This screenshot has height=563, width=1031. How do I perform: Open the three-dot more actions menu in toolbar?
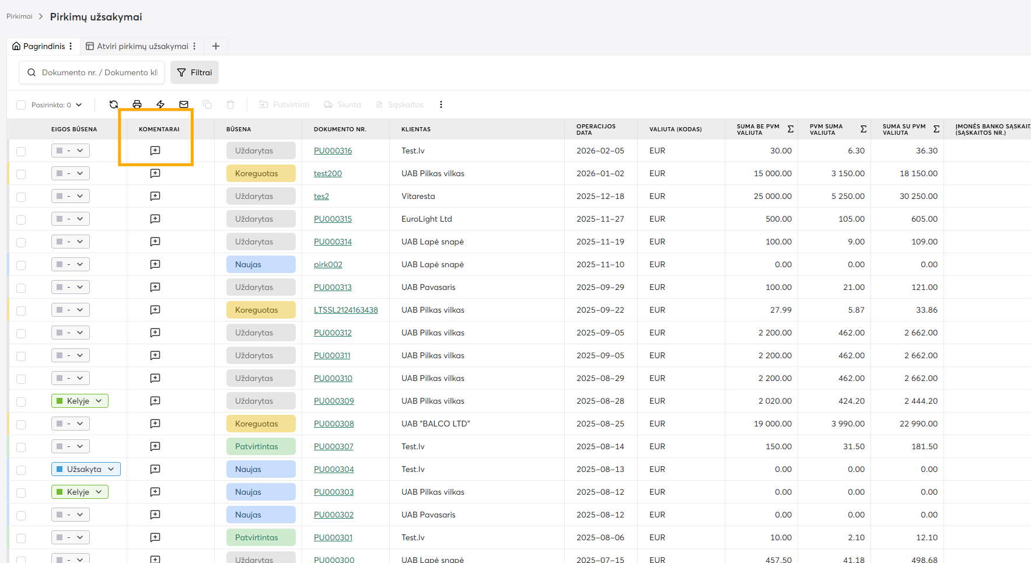pos(441,104)
